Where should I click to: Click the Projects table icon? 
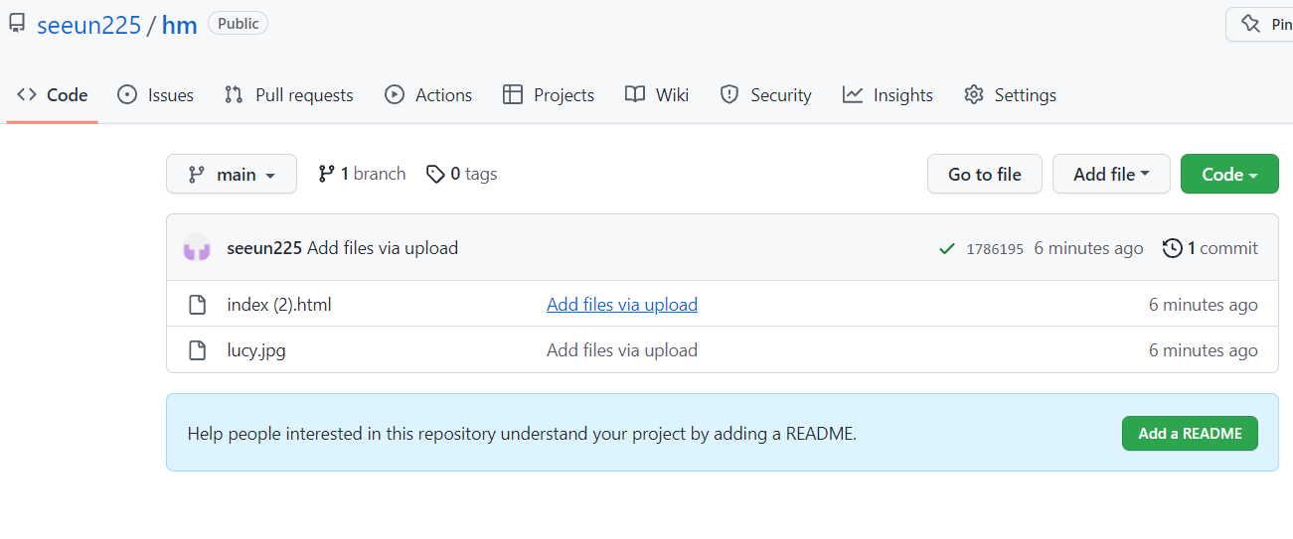(x=513, y=95)
